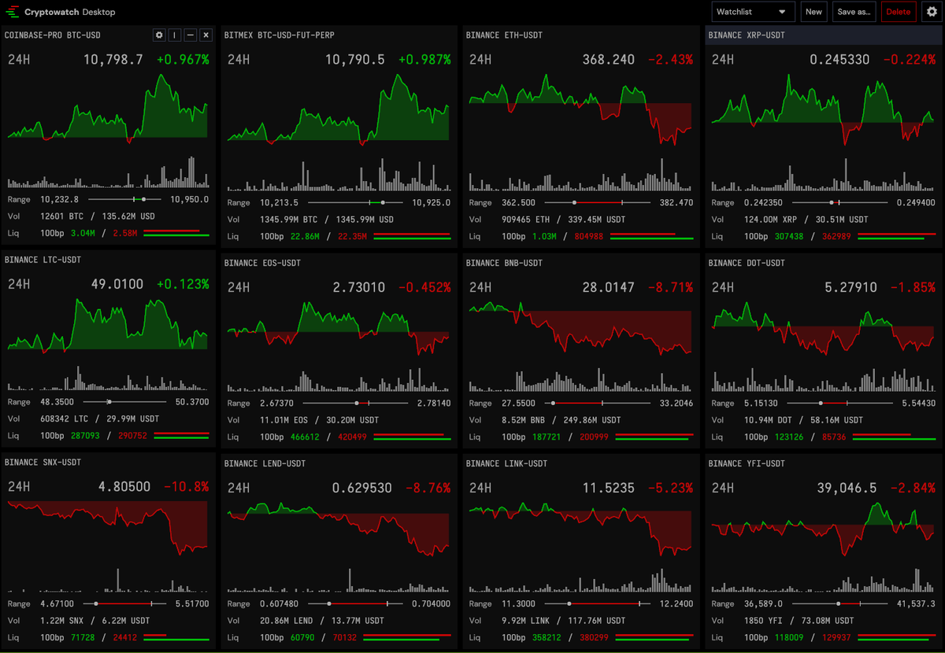Select the BINANCE YFI-USDT panel title
The image size is (945, 653).
(747, 463)
